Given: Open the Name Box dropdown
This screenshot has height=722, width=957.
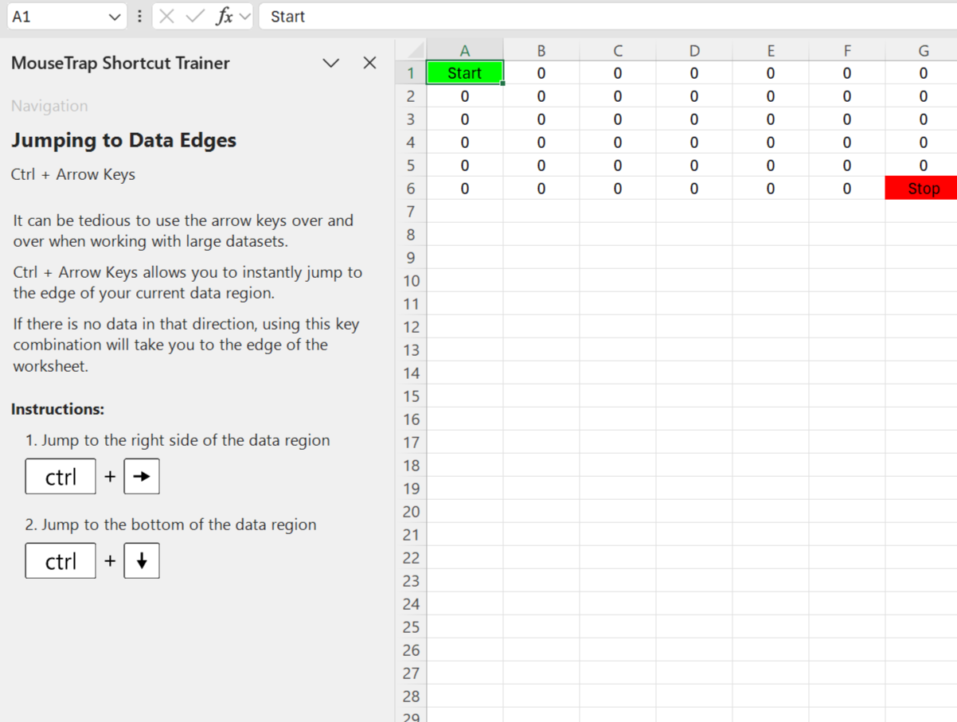Looking at the screenshot, I should coord(114,16).
